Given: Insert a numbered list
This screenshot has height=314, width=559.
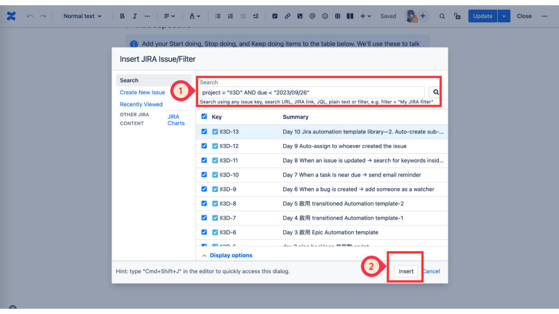Looking at the screenshot, I should [x=230, y=16].
